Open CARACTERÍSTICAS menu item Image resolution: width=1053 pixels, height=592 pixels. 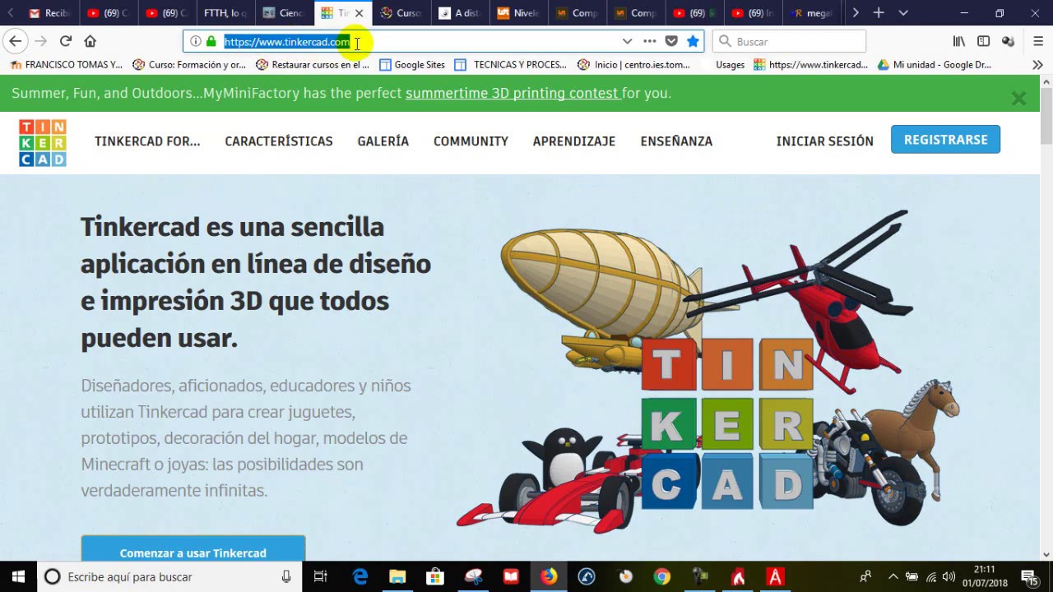[x=279, y=141]
